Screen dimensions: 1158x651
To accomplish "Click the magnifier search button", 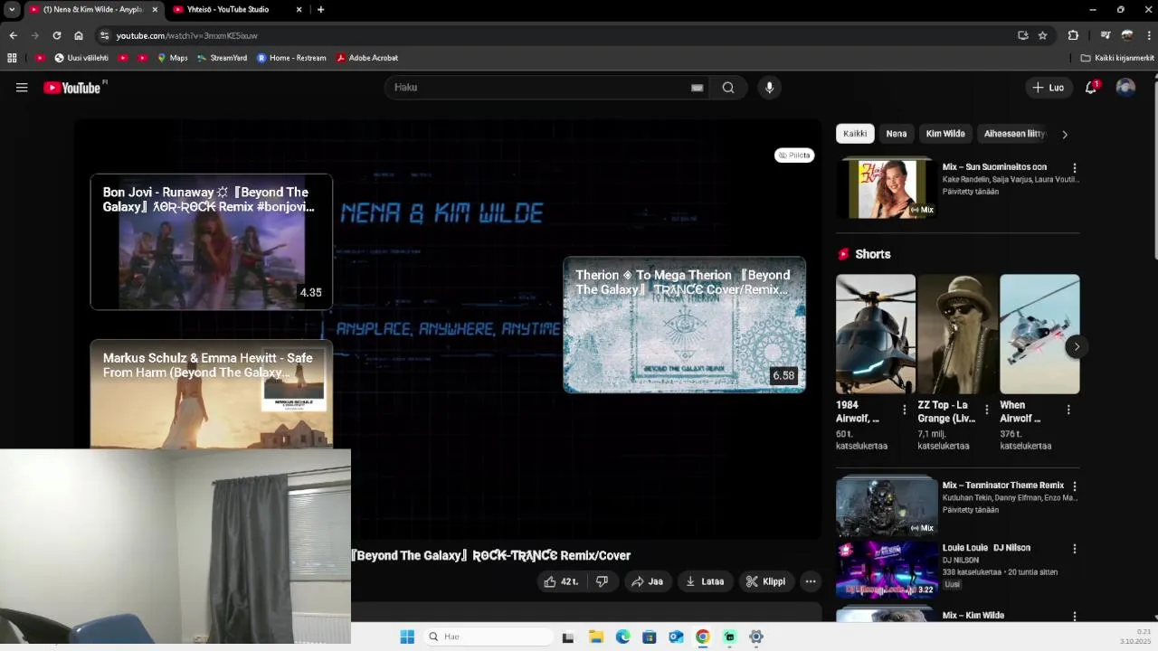I will pos(728,88).
